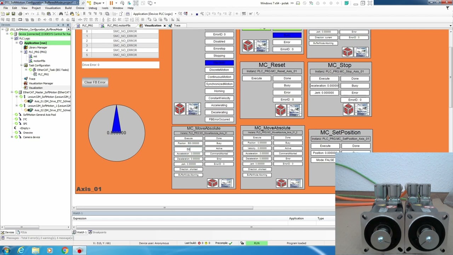Screen dimensions: 453x255
Task: Open the Player dropdown menu
Action: [x=99, y=3]
